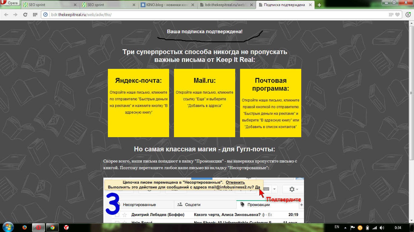Open a new tab with plus button
Viewport: 414px width, 232px height.
tap(319, 5)
